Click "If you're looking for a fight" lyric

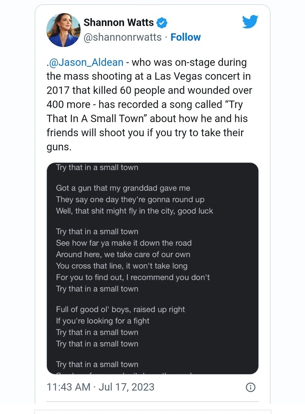pos(103,321)
